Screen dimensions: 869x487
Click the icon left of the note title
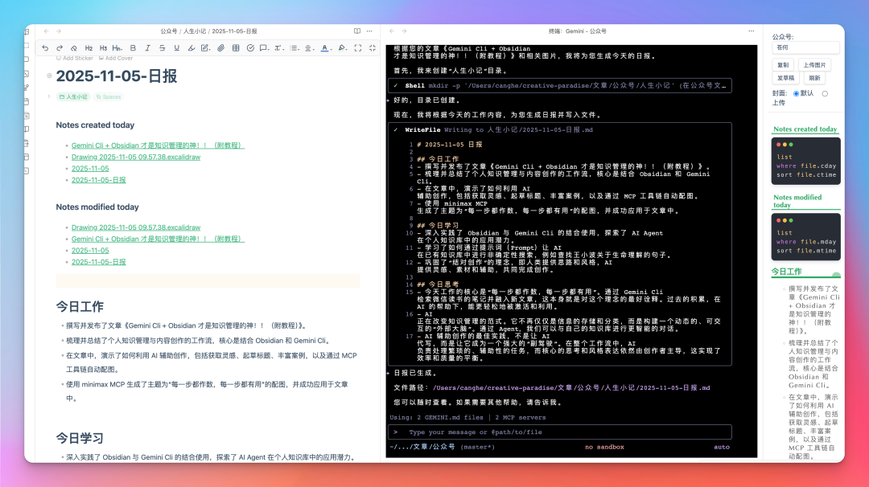tap(49, 76)
